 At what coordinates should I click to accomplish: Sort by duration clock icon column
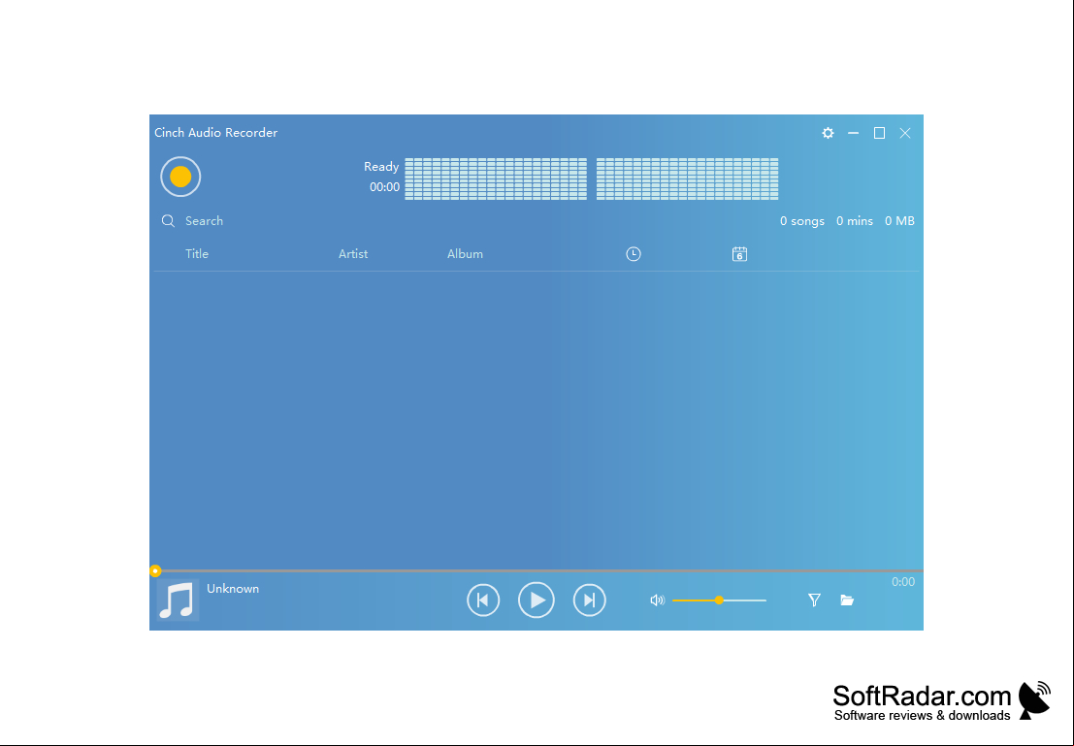click(634, 254)
